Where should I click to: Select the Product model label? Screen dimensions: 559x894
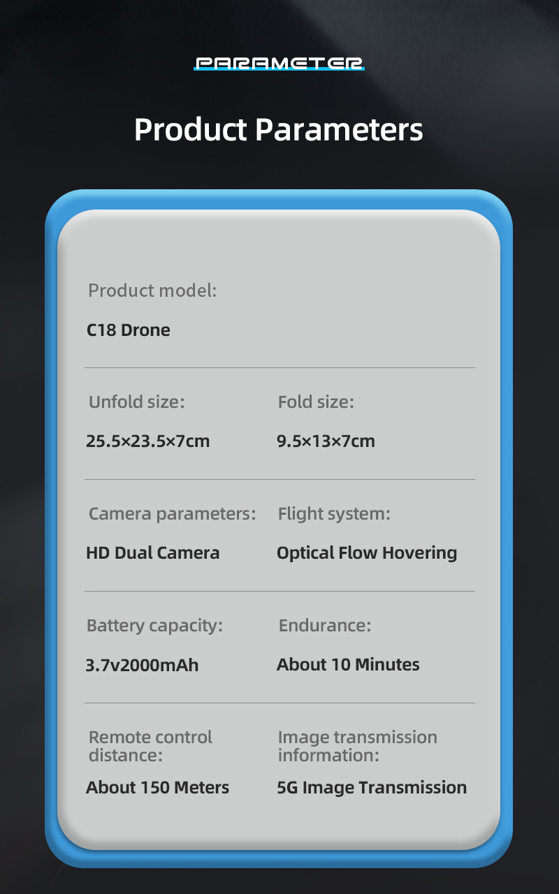coord(152,291)
